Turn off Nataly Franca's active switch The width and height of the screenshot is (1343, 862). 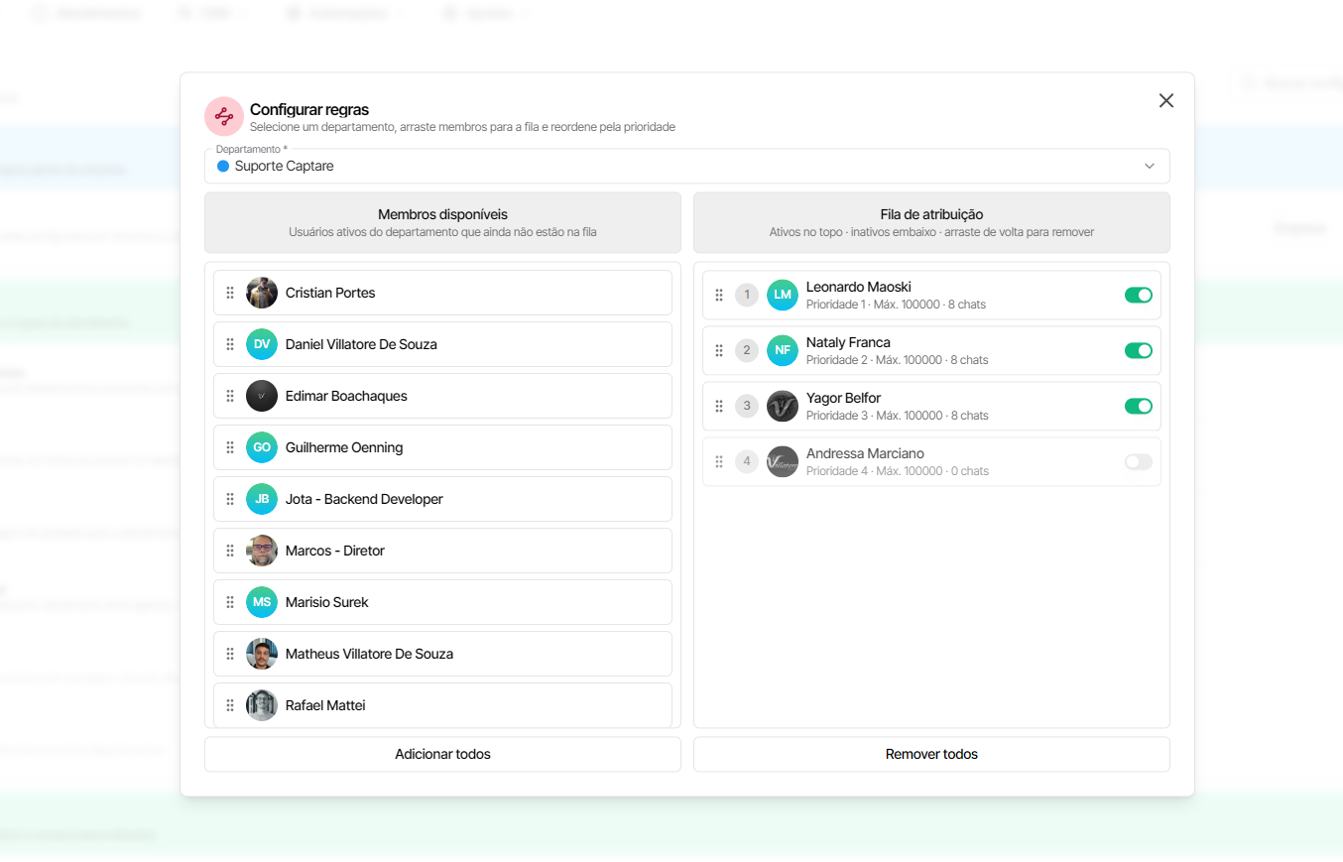coord(1139,350)
